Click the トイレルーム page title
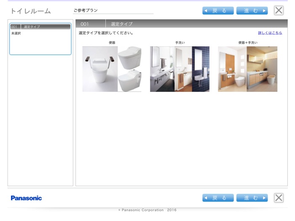 (x=30, y=11)
